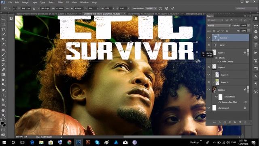Open the Interpolation dropdown
The width and height of the screenshot is (259, 146).
(151, 8)
